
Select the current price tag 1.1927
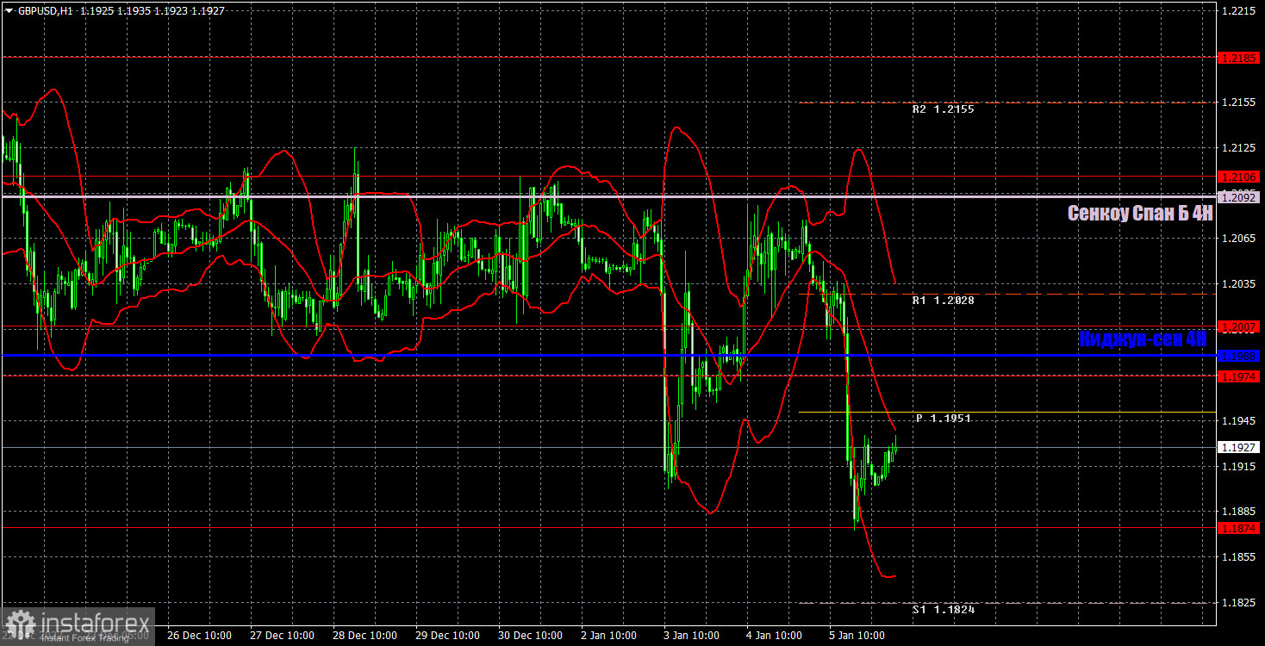pyautogui.click(x=1240, y=447)
